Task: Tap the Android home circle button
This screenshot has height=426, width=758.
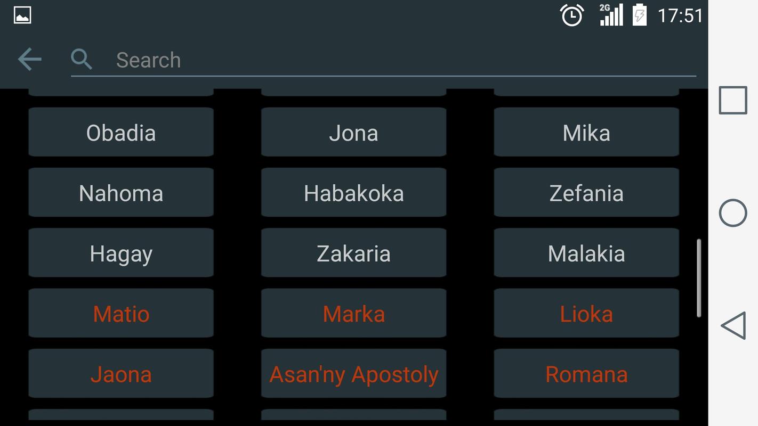Action: (x=733, y=213)
